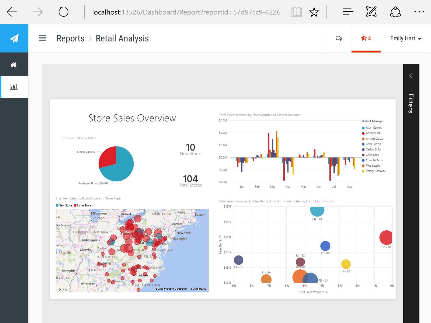The height and width of the screenshot is (323, 431).
Task: Open browser settings via the ellipsis menu
Action: [x=419, y=12]
